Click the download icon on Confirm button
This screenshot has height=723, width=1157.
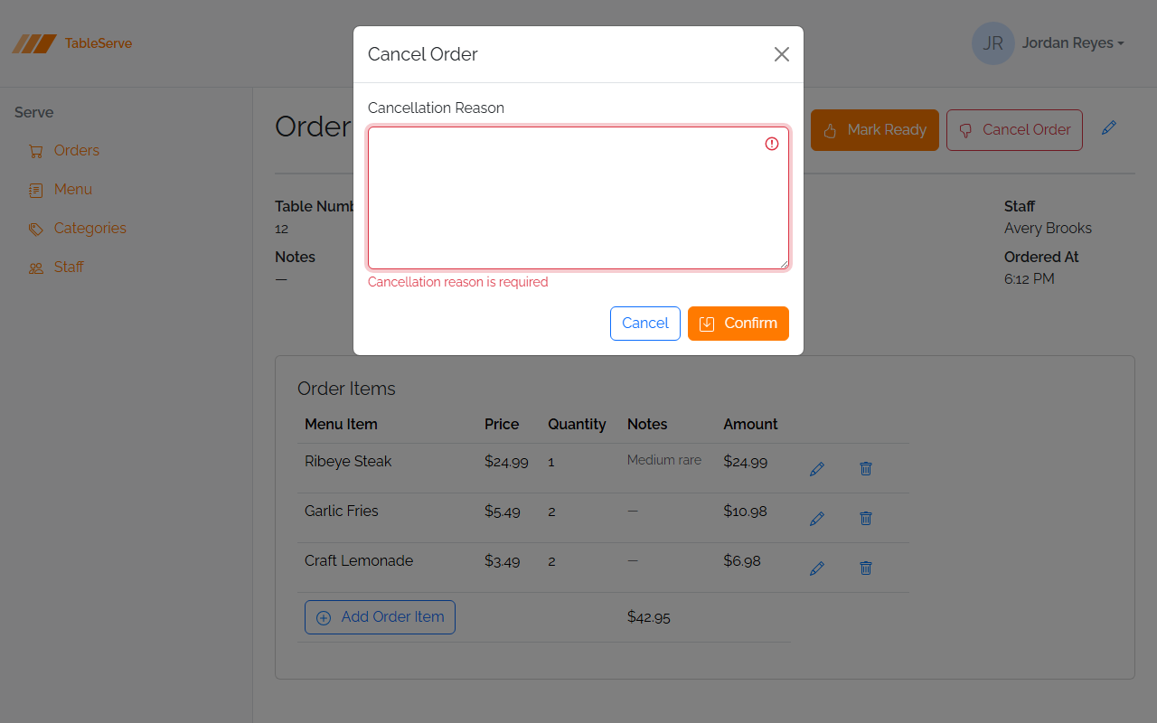click(x=707, y=324)
